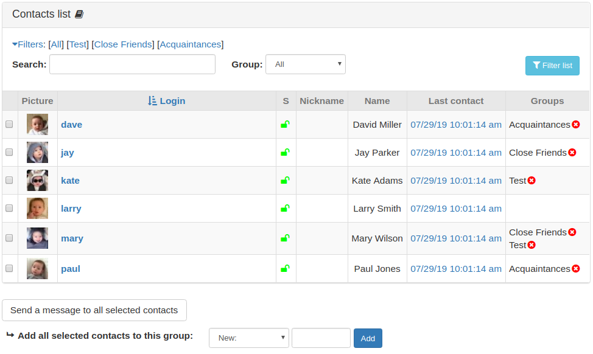Remove mary from Test group

click(532, 245)
